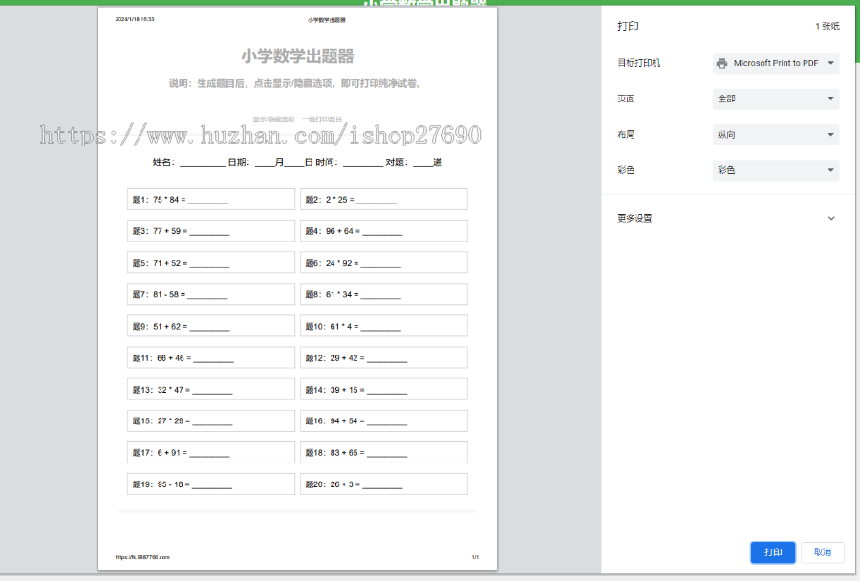Screen dimensions: 860x581
Task: Click question box 题11: 66 + 46
Action: pyautogui.click(x=210, y=357)
